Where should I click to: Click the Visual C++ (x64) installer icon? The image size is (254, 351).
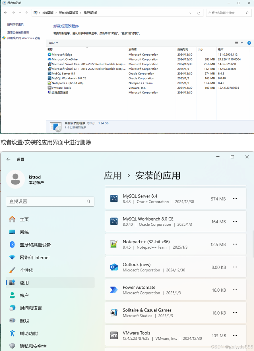click(x=49, y=64)
